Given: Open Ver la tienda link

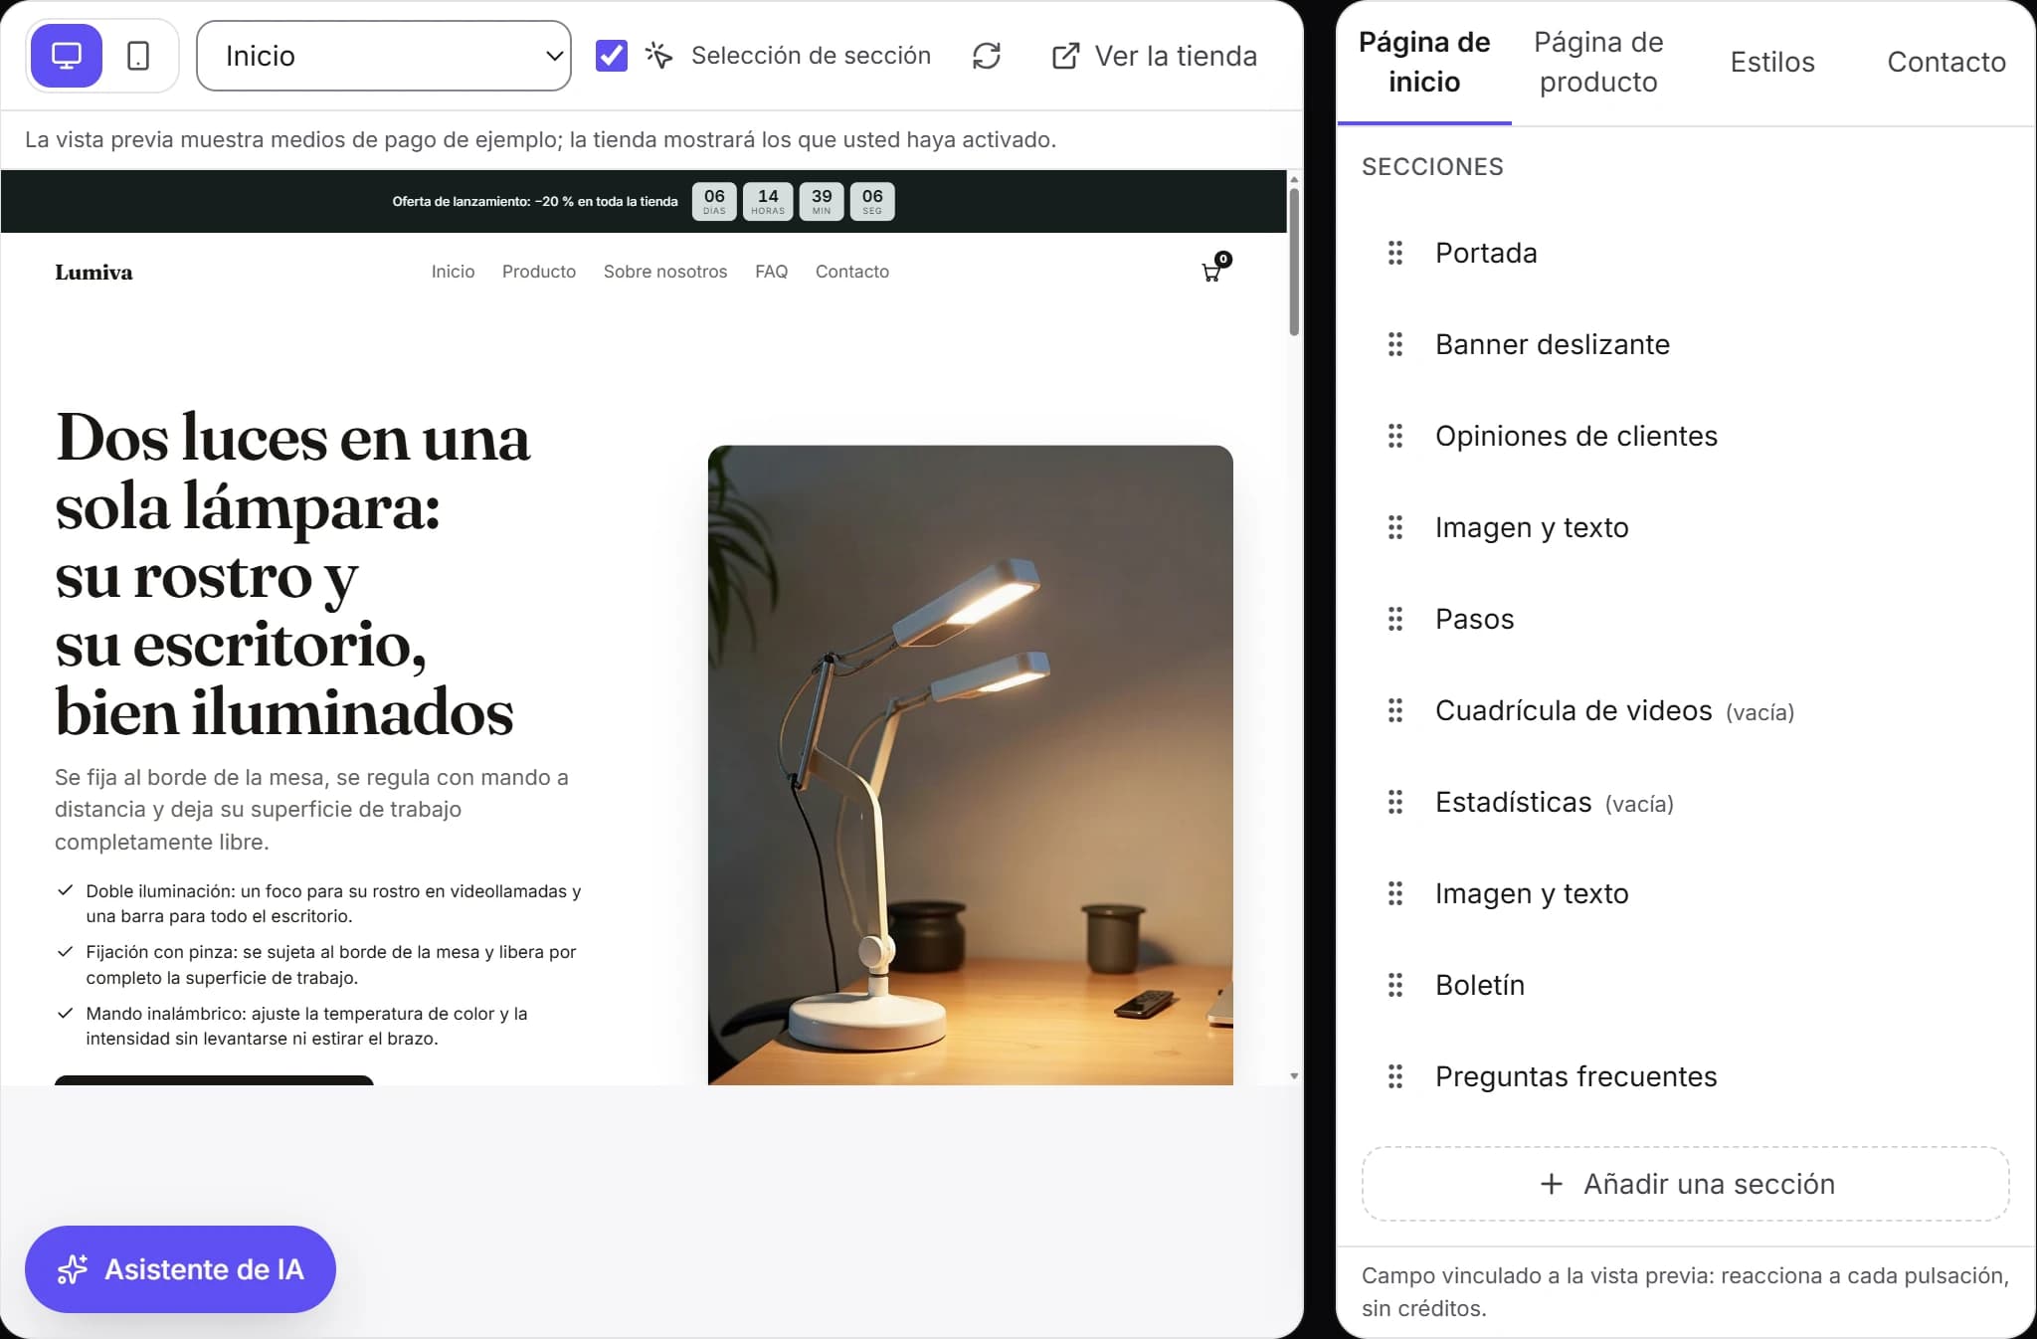Looking at the screenshot, I should click(1155, 56).
